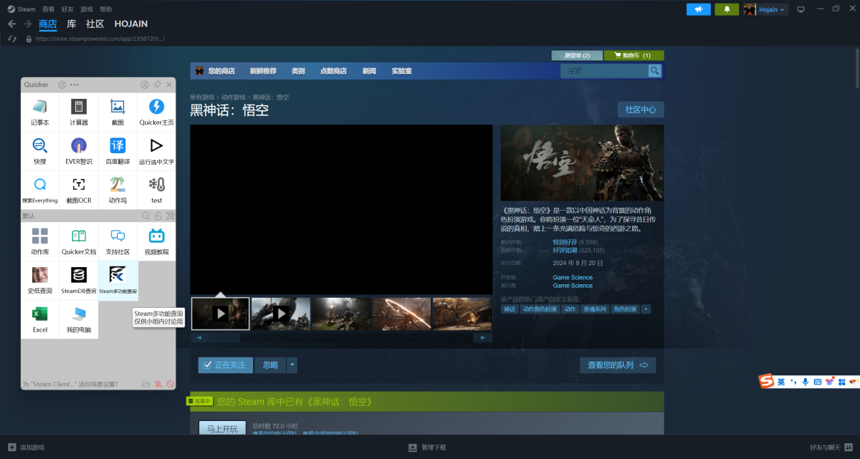Open the folder icon at Quicker's bottom bar
This screenshot has height=459, width=860.
(x=146, y=384)
